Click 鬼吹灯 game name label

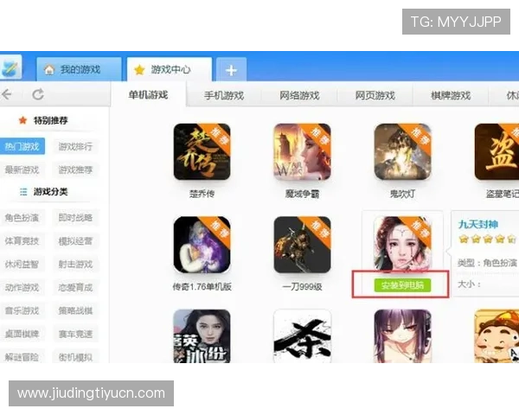[402, 194]
